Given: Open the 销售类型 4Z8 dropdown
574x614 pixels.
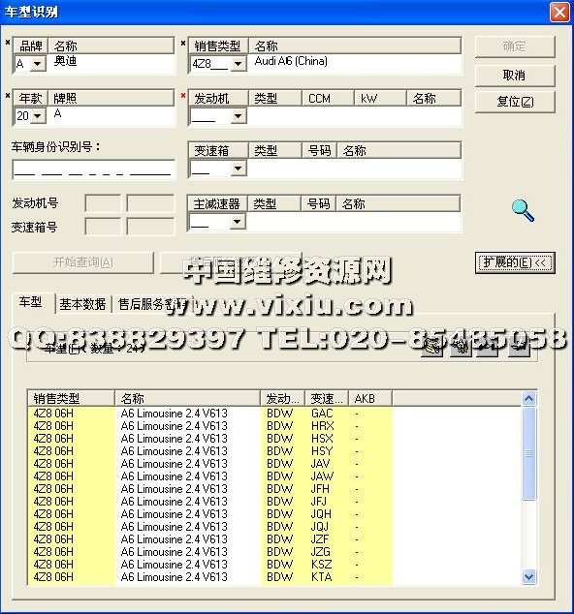Looking at the screenshot, I should pyautogui.click(x=238, y=63).
